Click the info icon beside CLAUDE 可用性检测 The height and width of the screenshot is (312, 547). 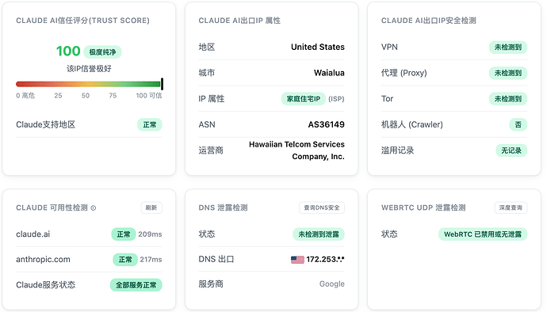pos(93,207)
